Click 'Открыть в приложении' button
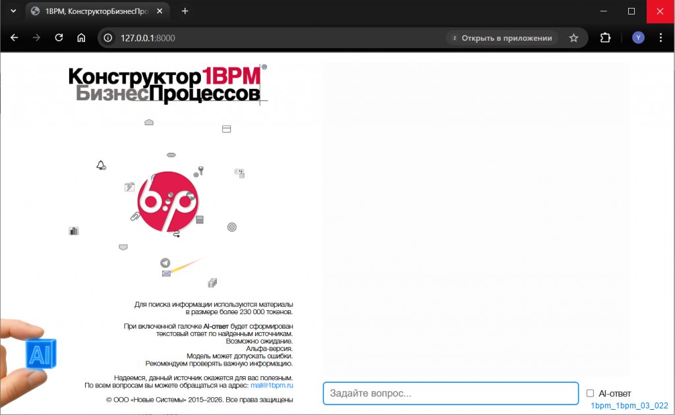Viewport: 675px width, 415px height. point(502,38)
